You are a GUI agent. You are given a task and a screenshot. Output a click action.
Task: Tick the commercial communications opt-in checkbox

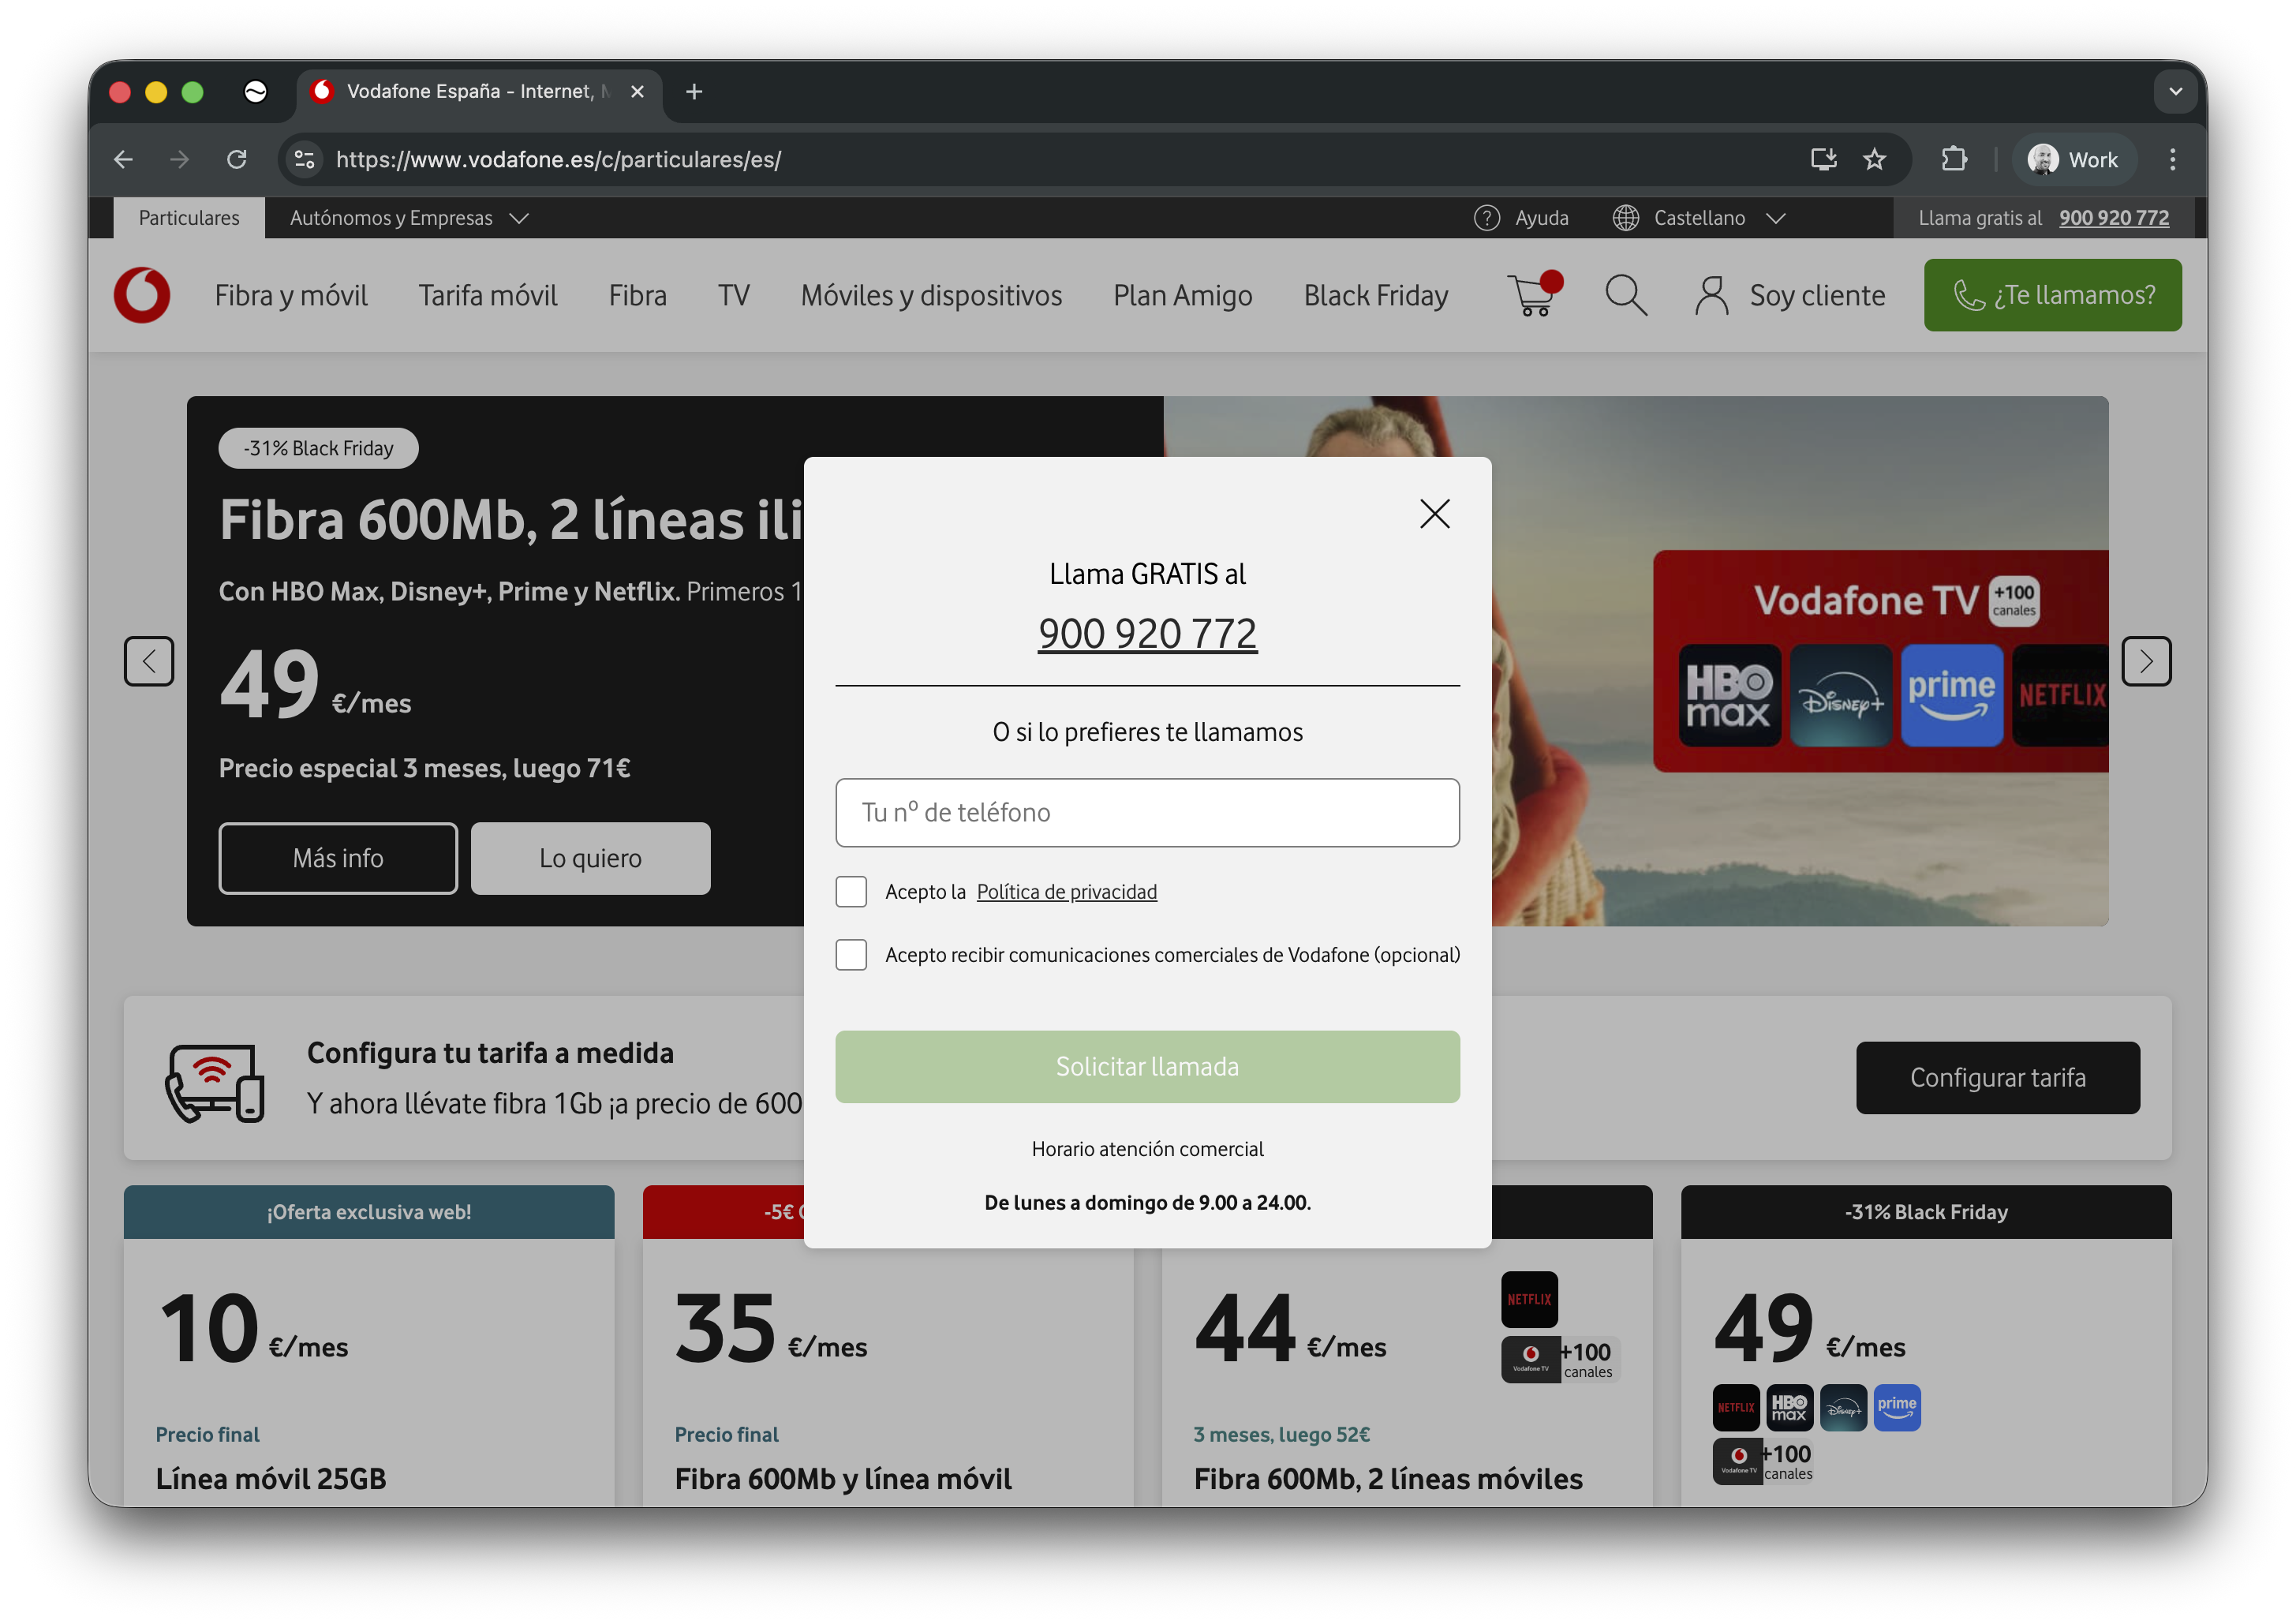click(851, 955)
